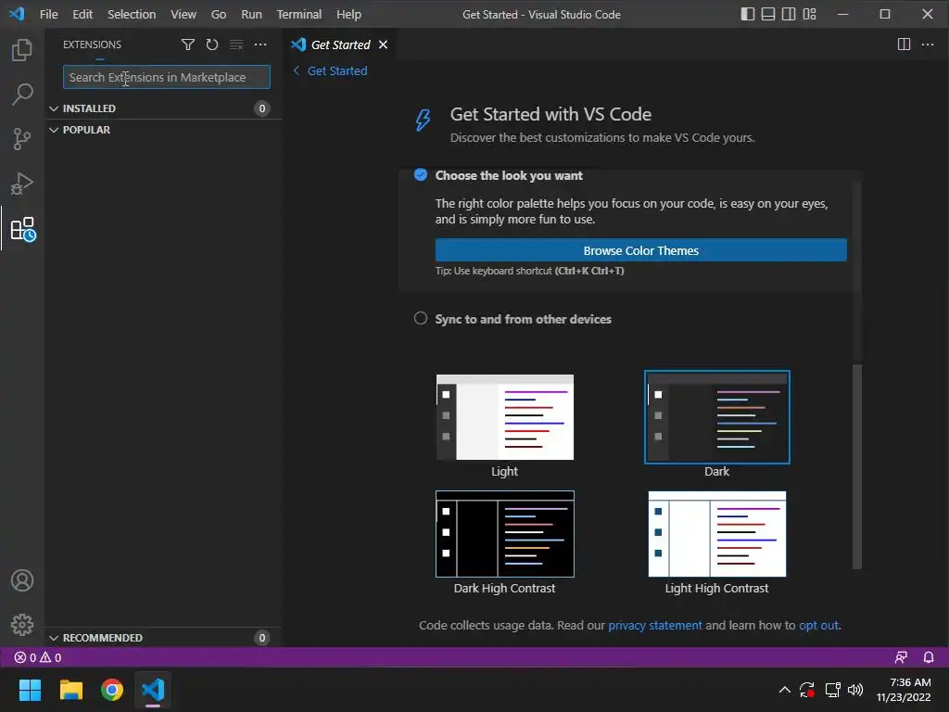Open notifications bell in status bar
This screenshot has width=949, height=712.
[x=929, y=657]
